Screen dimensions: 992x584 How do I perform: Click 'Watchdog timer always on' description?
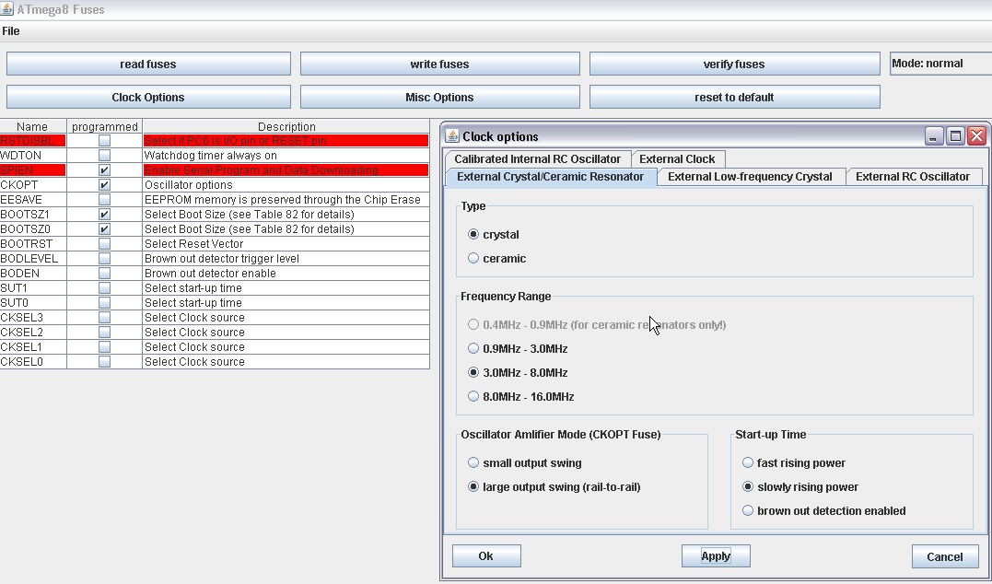tap(211, 155)
